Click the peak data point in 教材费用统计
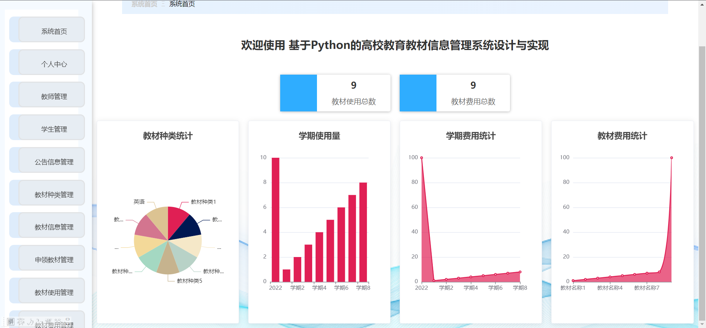Viewport: 706px width, 328px height. (x=671, y=158)
